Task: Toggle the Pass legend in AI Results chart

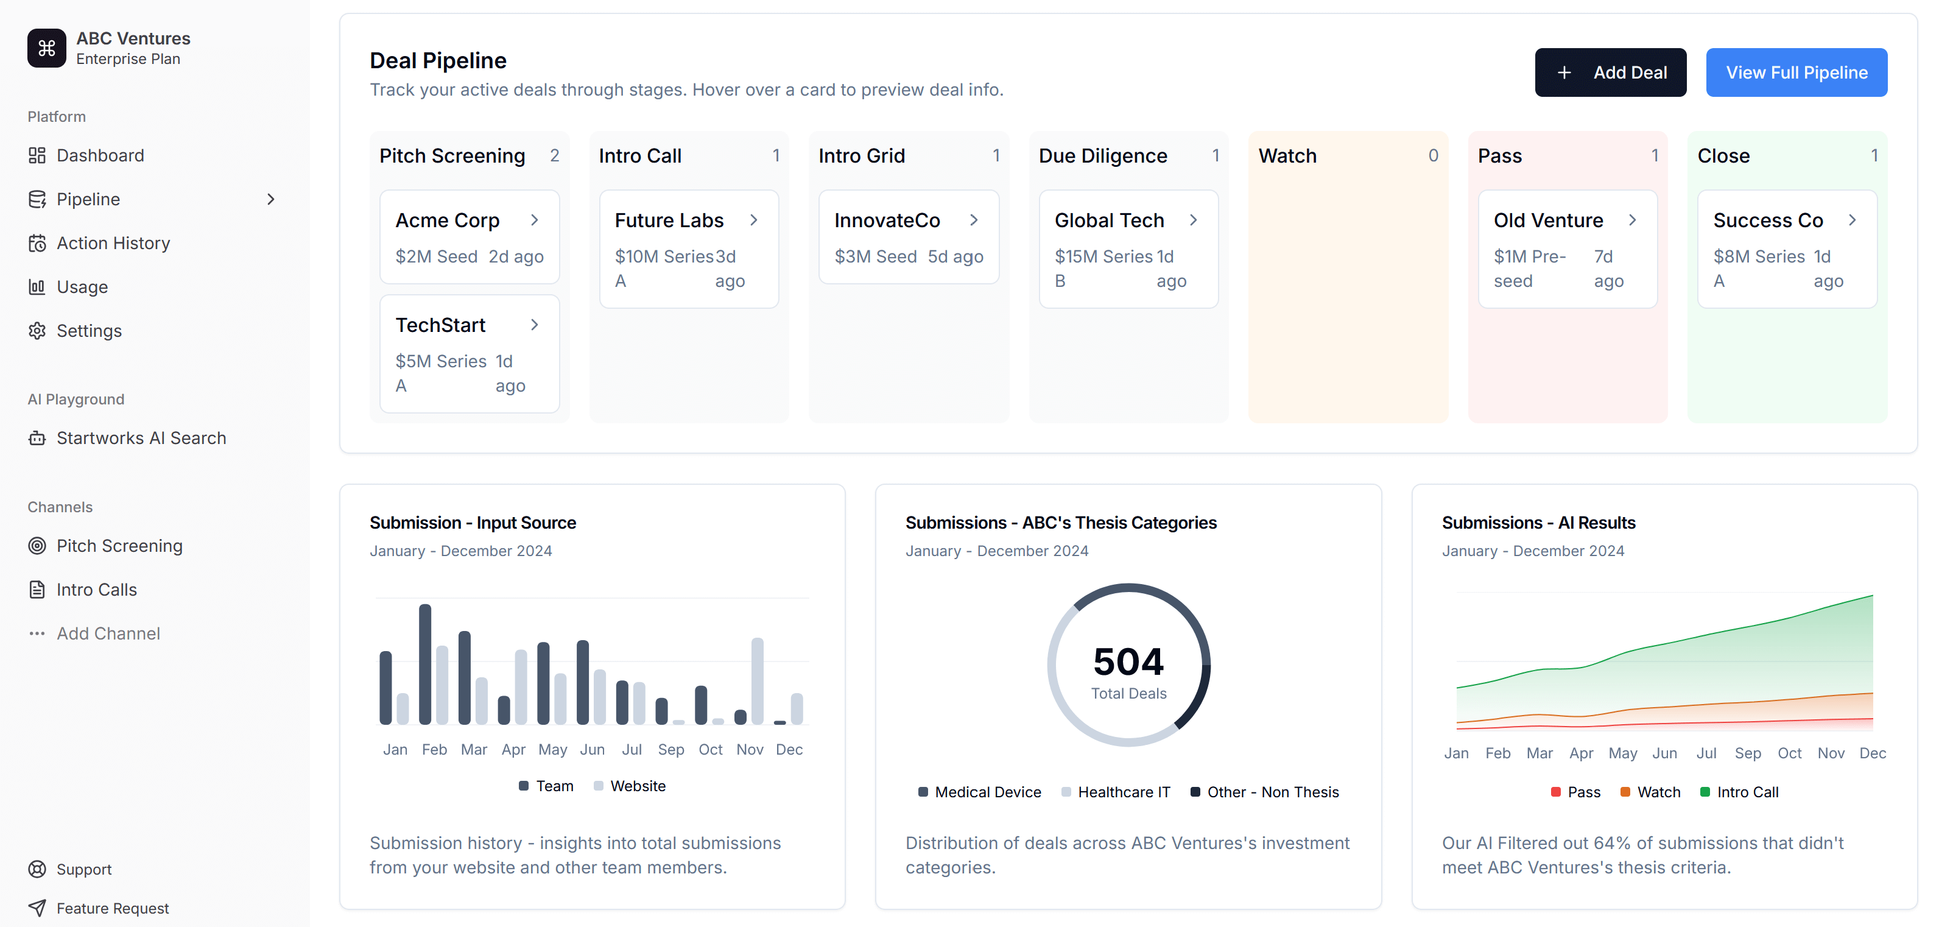Action: (1575, 791)
